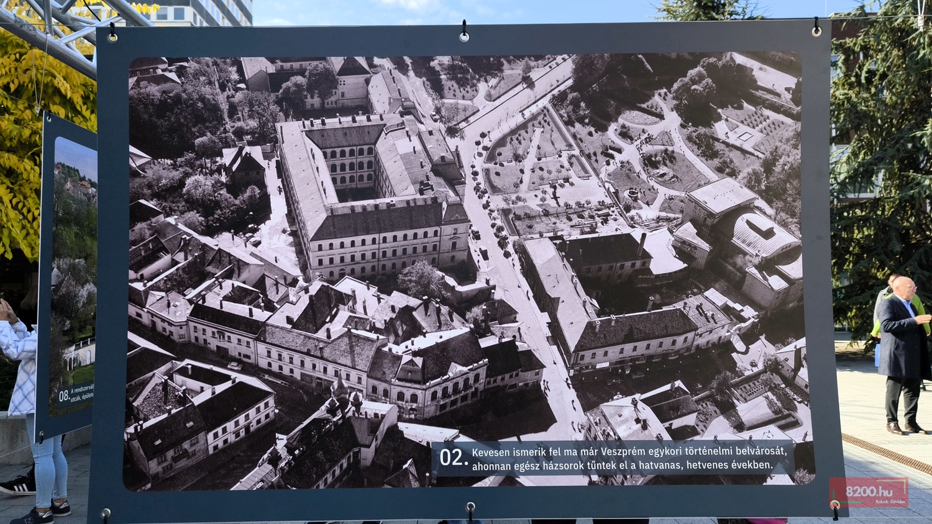The height and width of the screenshot is (524, 932).
Task: Click the black striped sneaker at bottom left
Action: tap(19, 484)
